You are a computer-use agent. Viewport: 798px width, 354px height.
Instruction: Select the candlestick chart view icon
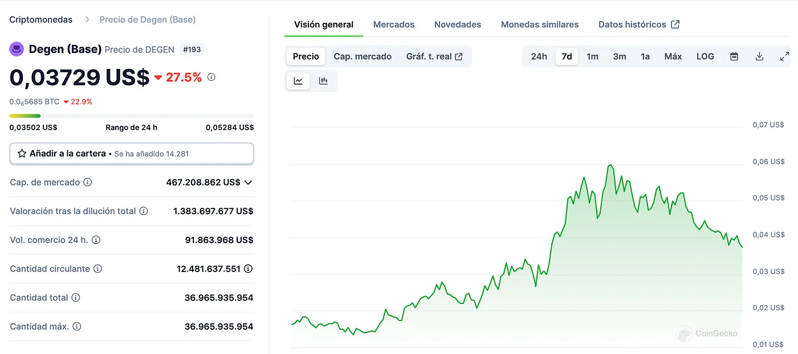tap(323, 81)
